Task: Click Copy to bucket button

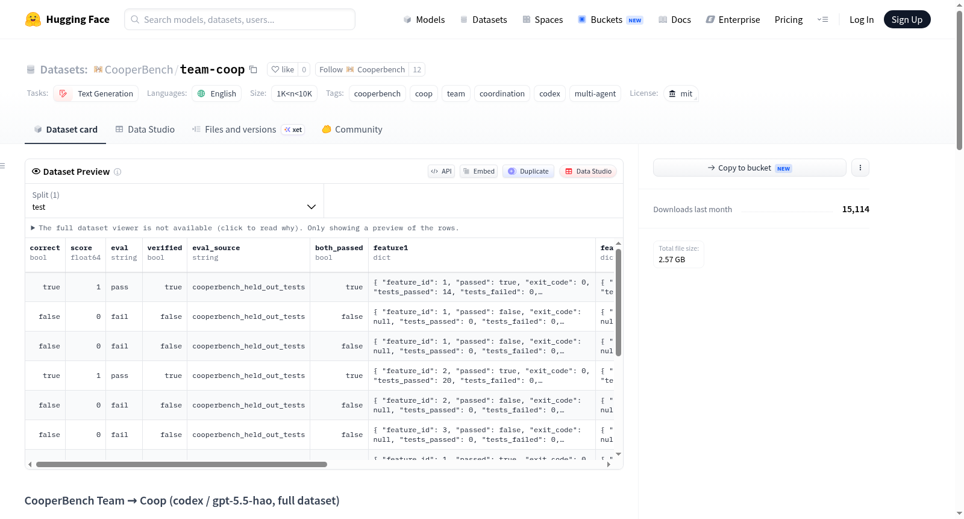Action: point(750,168)
